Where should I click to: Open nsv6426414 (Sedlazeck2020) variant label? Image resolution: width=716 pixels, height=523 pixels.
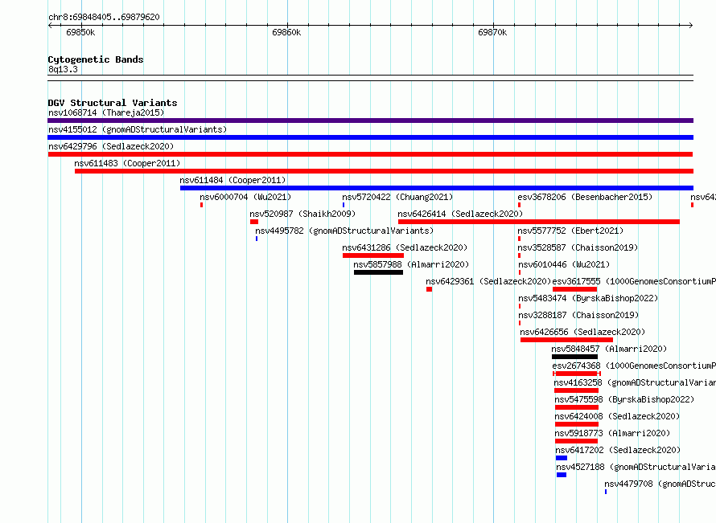(x=460, y=214)
